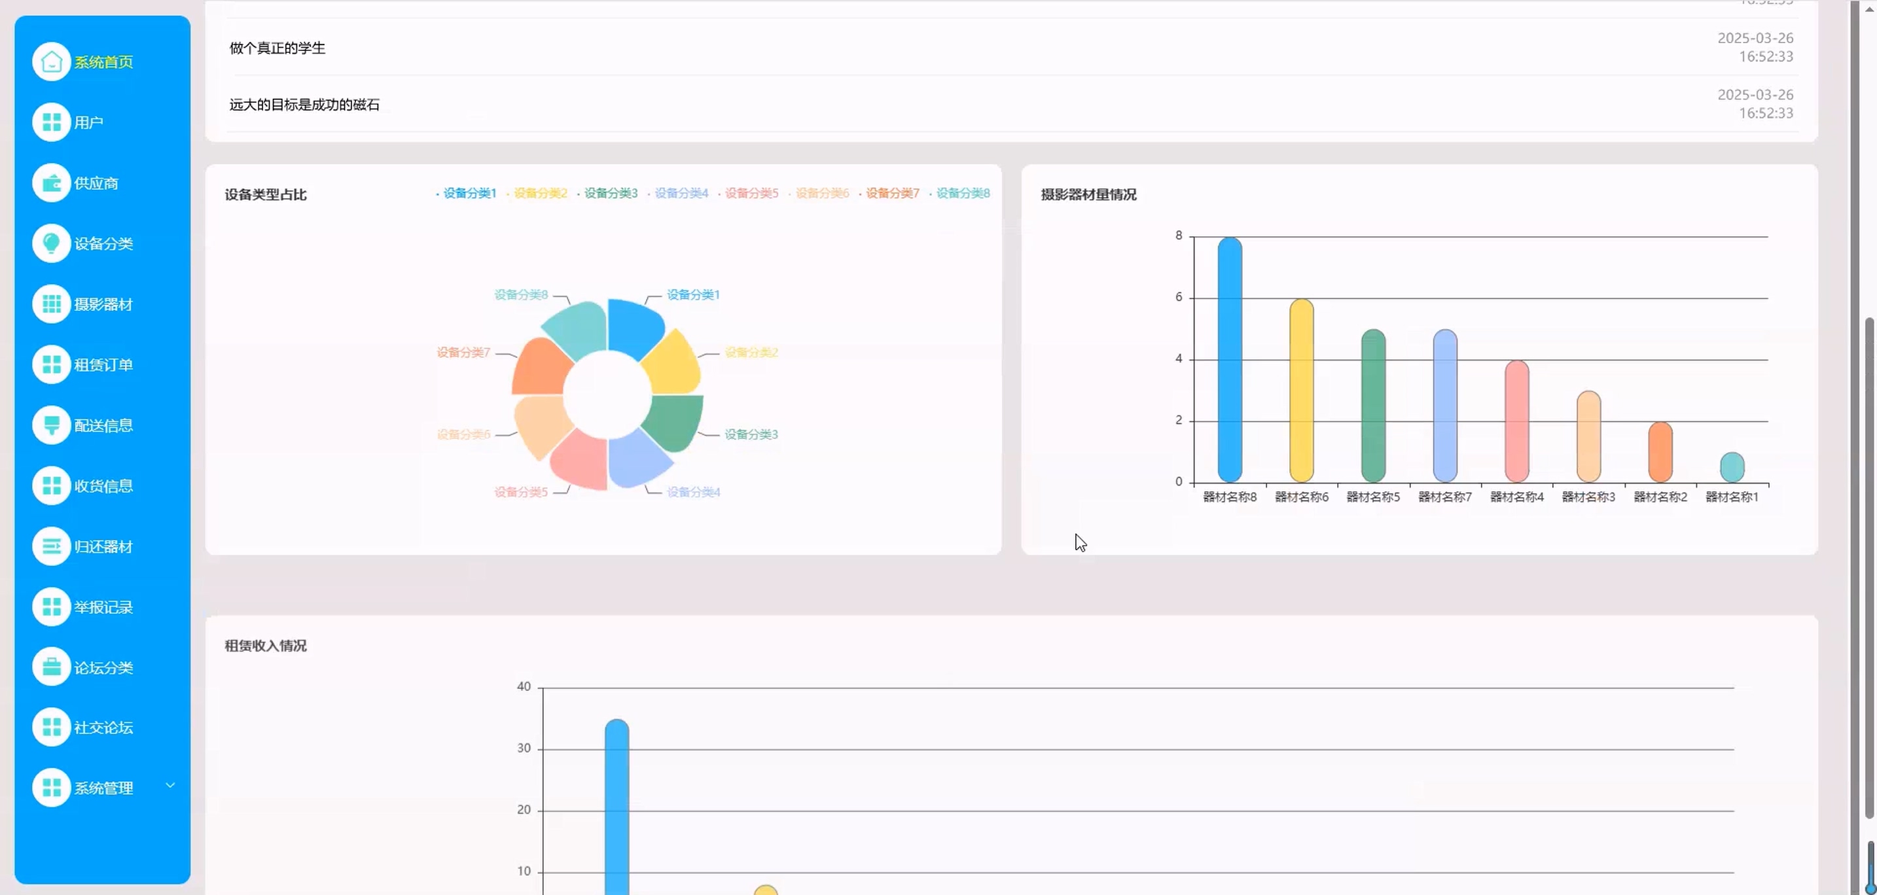Go to 社交论坛 in sidebar

pos(103,728)
